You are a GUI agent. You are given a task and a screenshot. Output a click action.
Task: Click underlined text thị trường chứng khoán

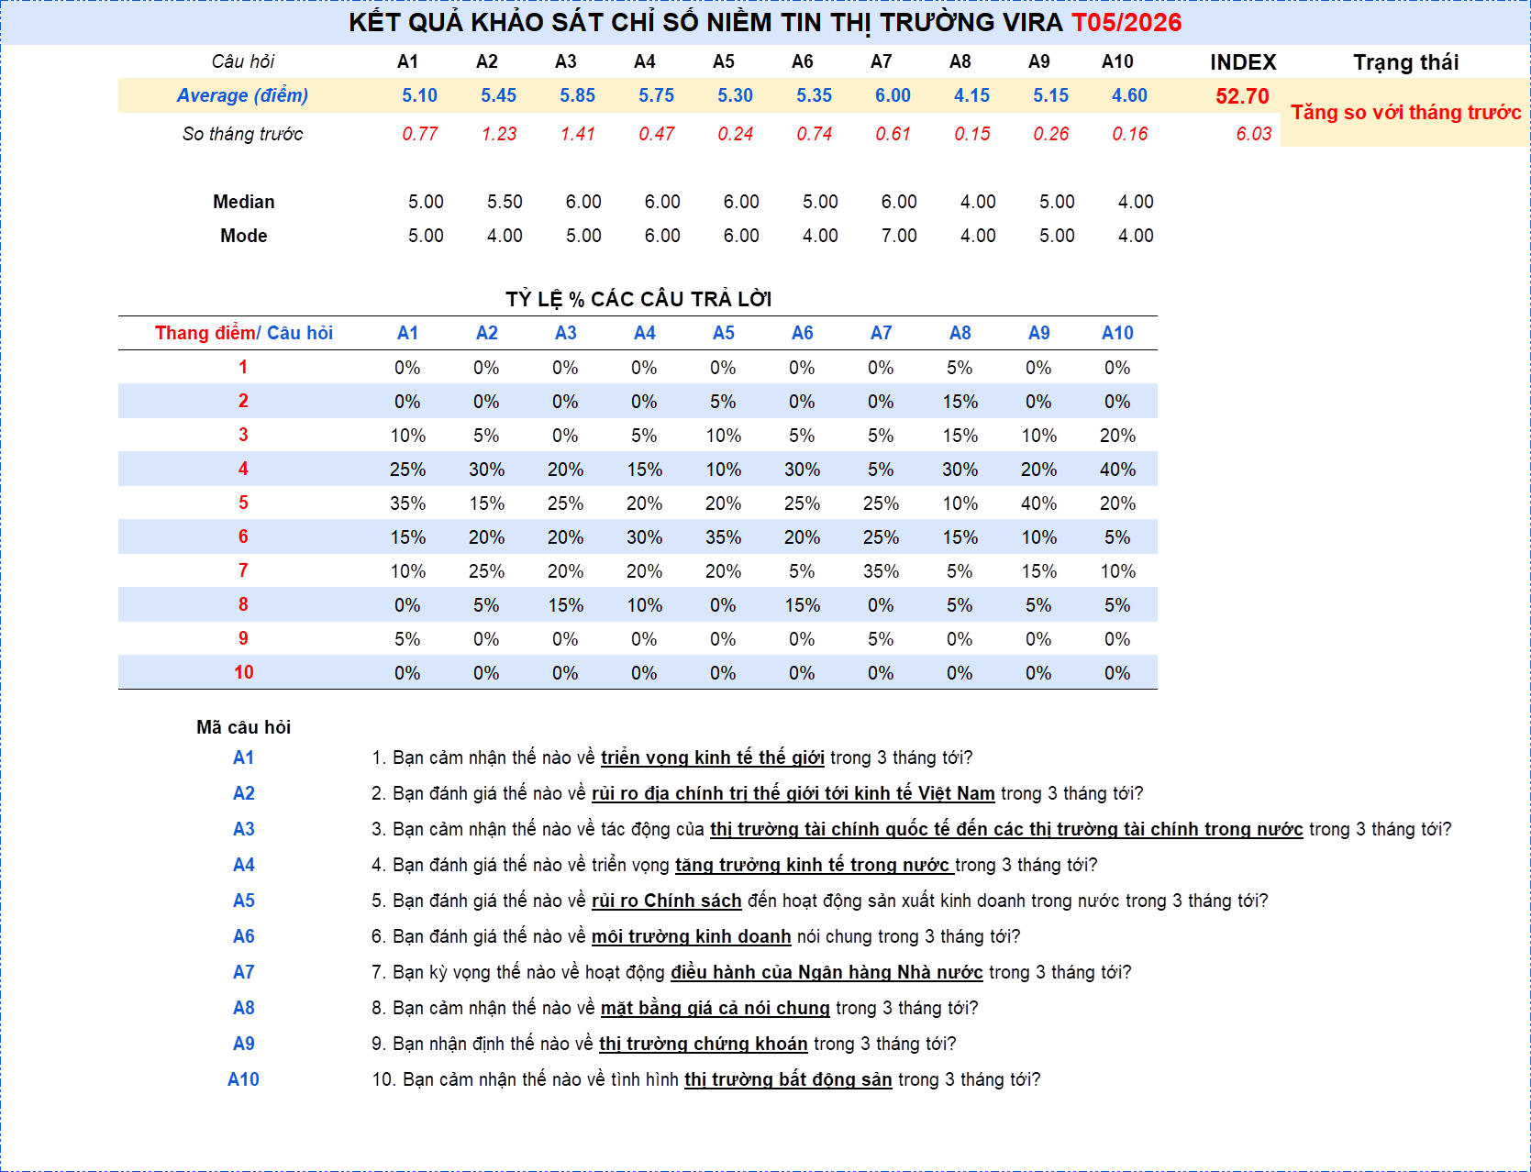[x=703, y=1045]
